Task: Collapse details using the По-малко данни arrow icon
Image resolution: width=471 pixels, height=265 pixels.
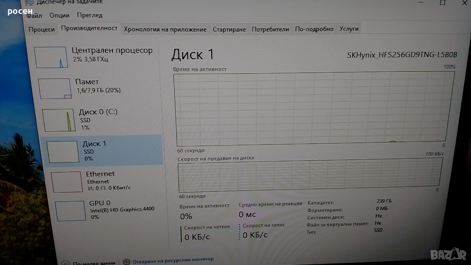Action: 65,263
